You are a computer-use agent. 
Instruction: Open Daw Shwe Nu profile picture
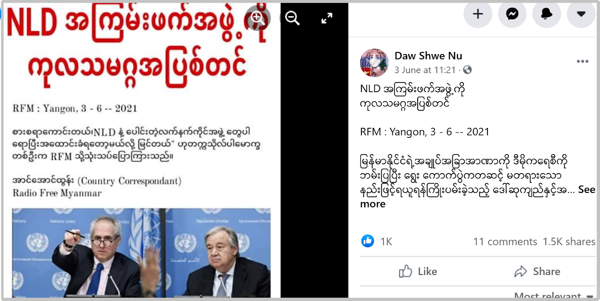tap(374, 63)
